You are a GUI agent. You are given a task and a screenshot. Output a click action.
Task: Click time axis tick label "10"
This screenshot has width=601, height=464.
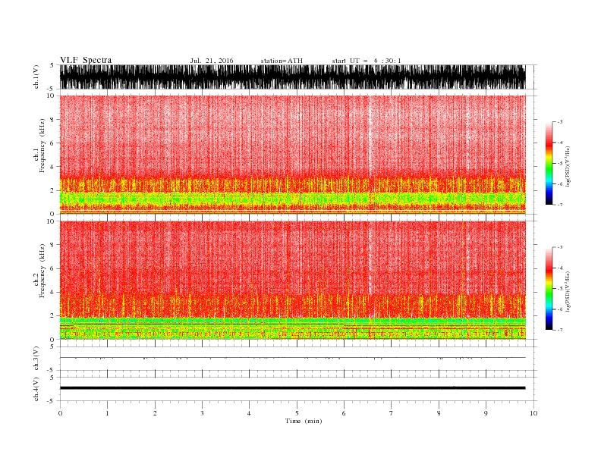pos(533,413)
